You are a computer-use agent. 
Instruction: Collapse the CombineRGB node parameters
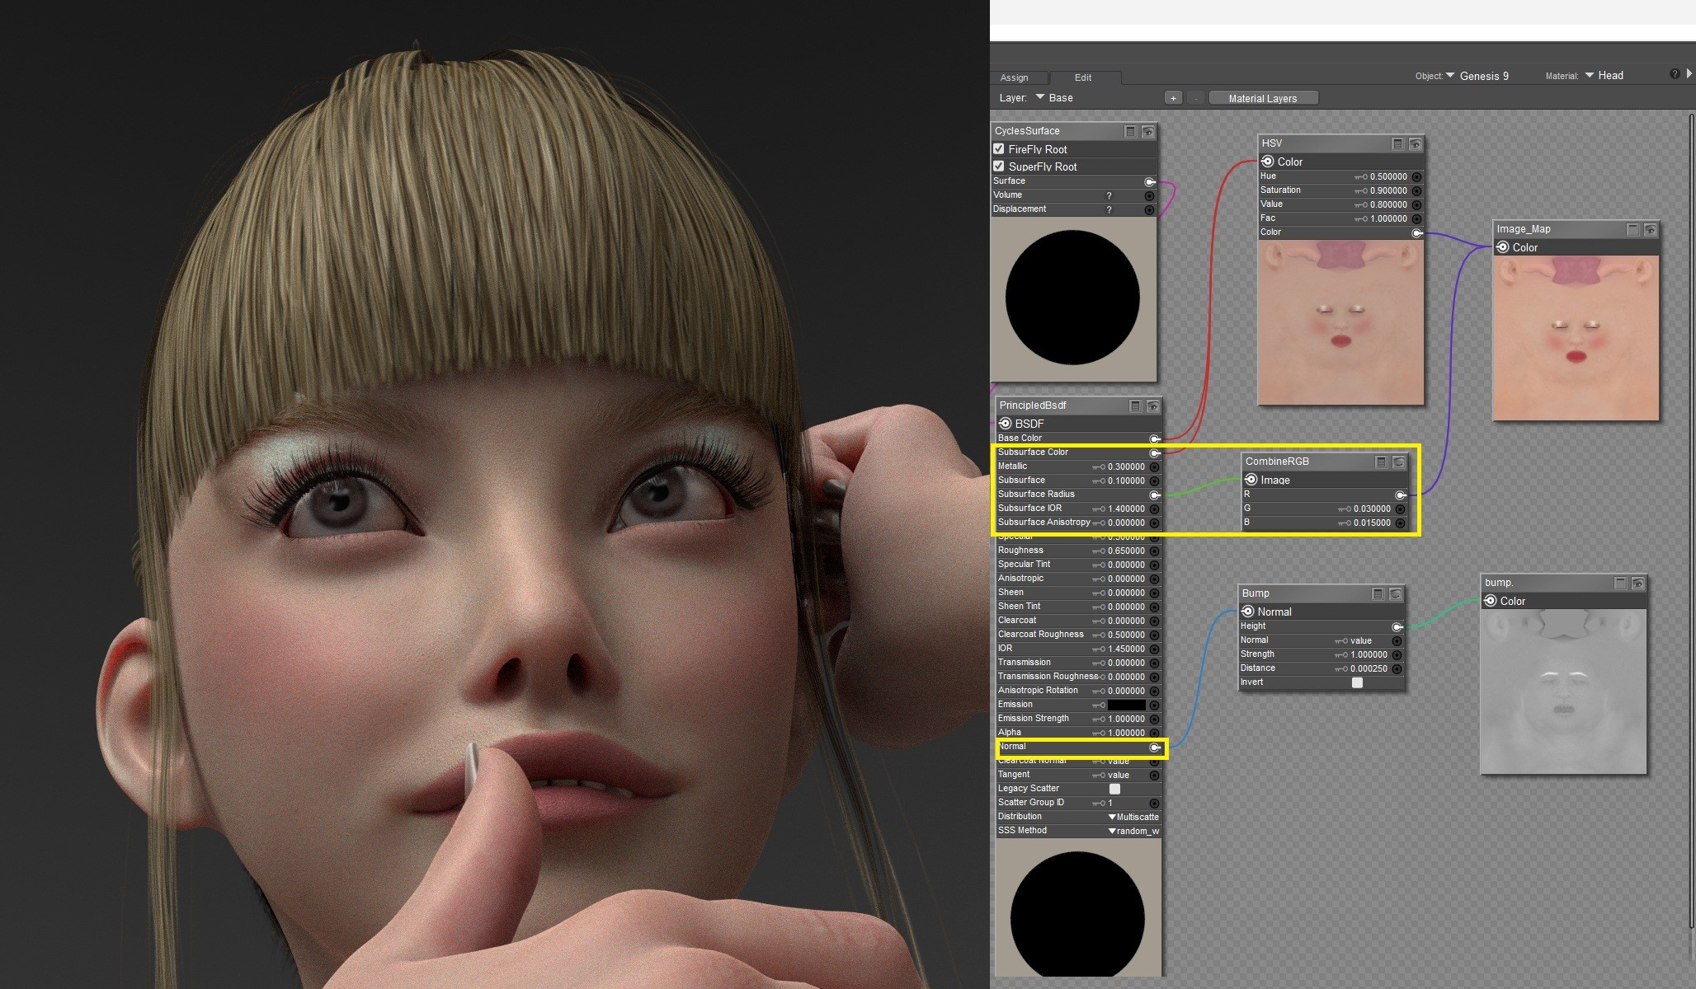[x=1381, y=462]
